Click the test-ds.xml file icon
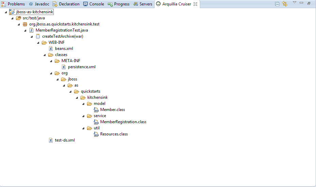 (51, 140)
